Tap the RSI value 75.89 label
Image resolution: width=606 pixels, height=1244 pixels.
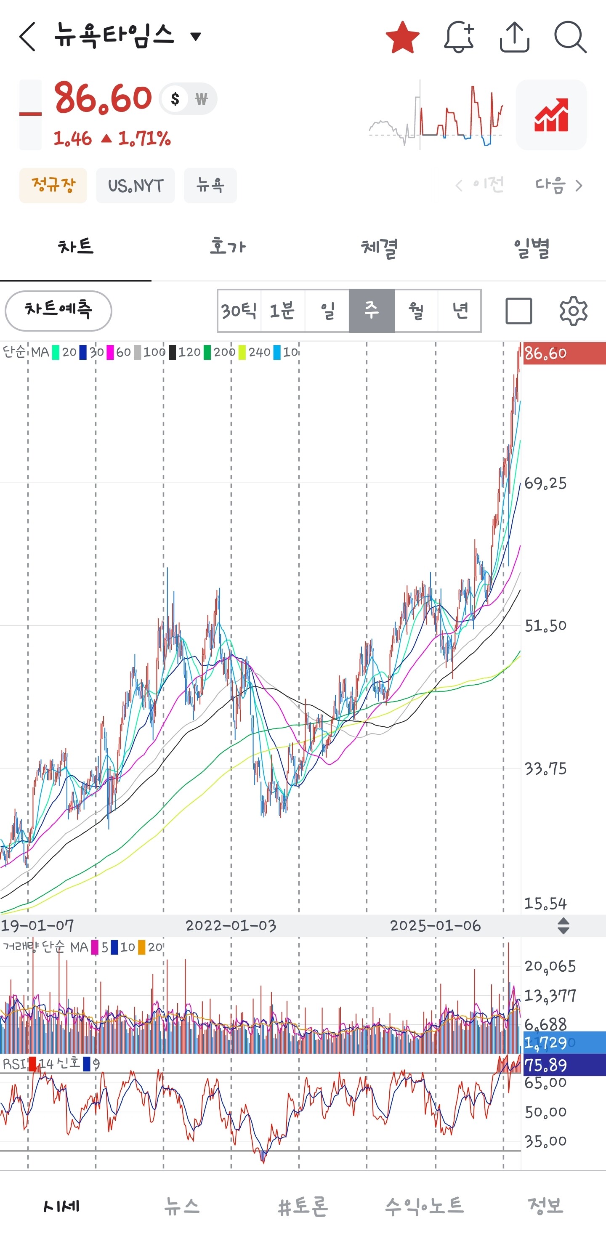pos(564,1065)
